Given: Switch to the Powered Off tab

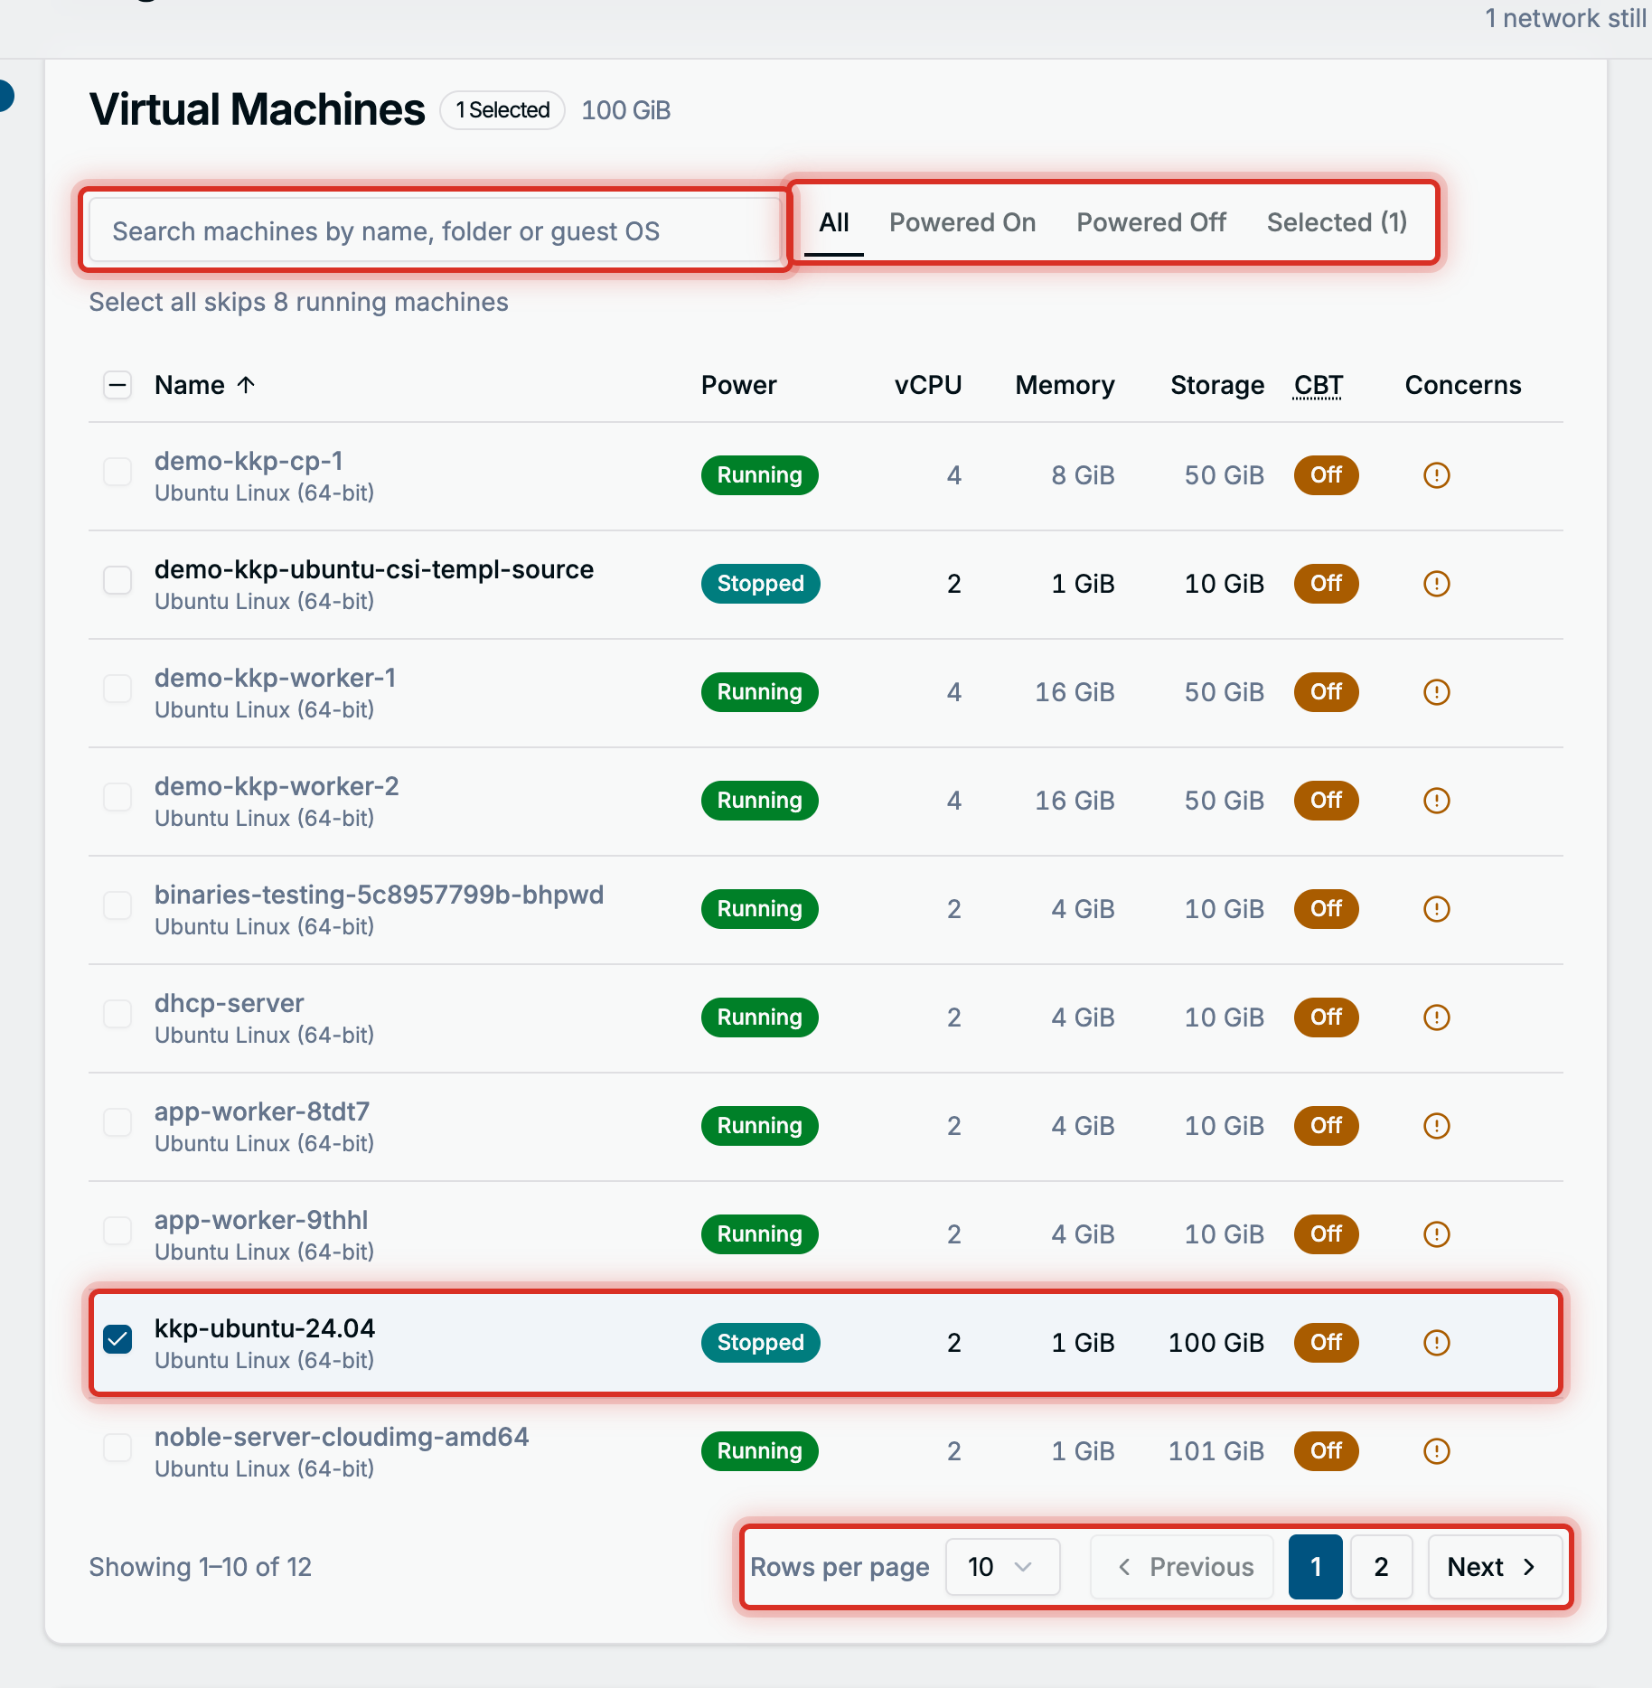Looking at the screenshot, I should (1150, 223).
